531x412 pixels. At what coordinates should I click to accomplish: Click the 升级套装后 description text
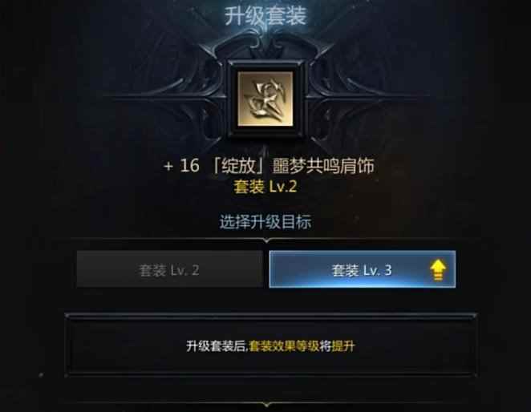(217, 346)
